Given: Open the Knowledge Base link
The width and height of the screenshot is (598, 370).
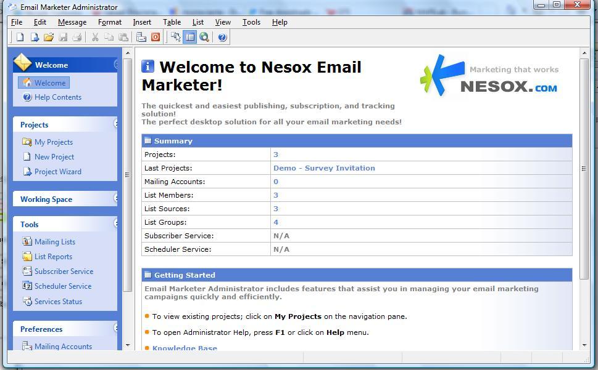Looking at the screenshot, I should (x=185, y=348).
